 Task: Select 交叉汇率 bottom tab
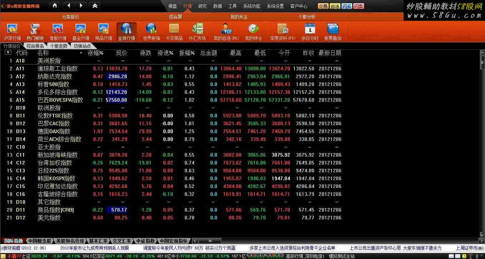tap(121, 241)
